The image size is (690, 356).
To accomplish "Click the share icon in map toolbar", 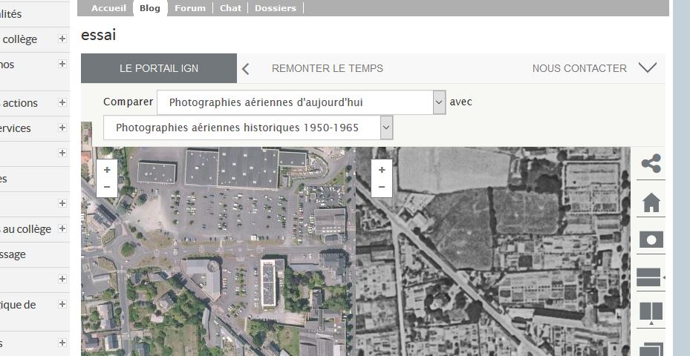I will (x=651, y=164).
